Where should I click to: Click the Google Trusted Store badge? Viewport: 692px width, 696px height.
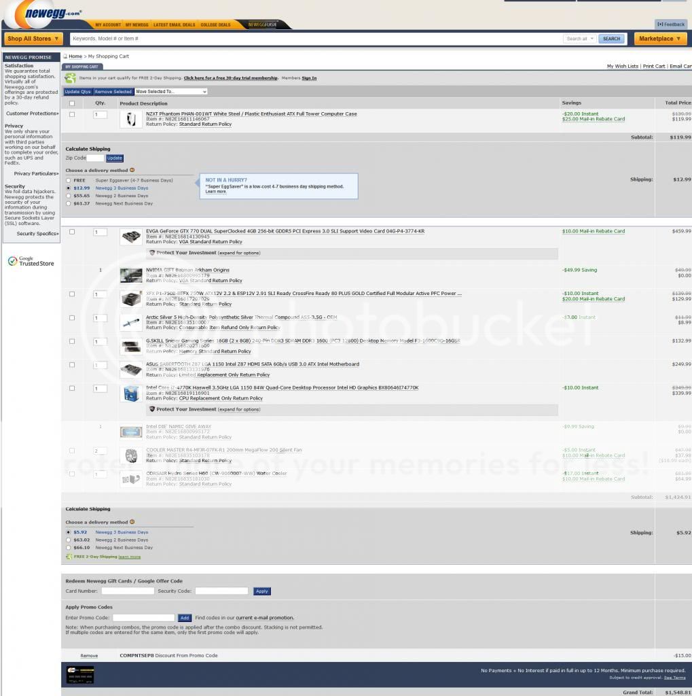pyautogui.click(x=31, y=262)
